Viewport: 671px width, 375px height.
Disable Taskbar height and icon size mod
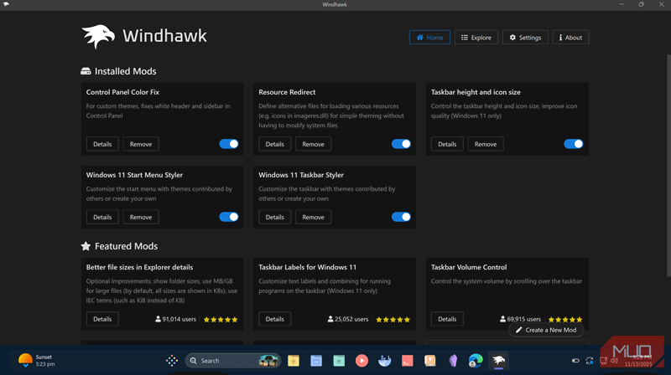[x=574, y=144]
